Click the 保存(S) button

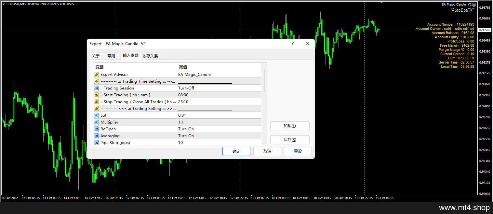[290, 140]
